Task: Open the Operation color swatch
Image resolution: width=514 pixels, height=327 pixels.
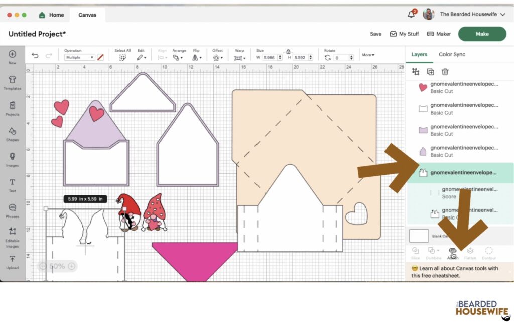Action: [100, 58]
